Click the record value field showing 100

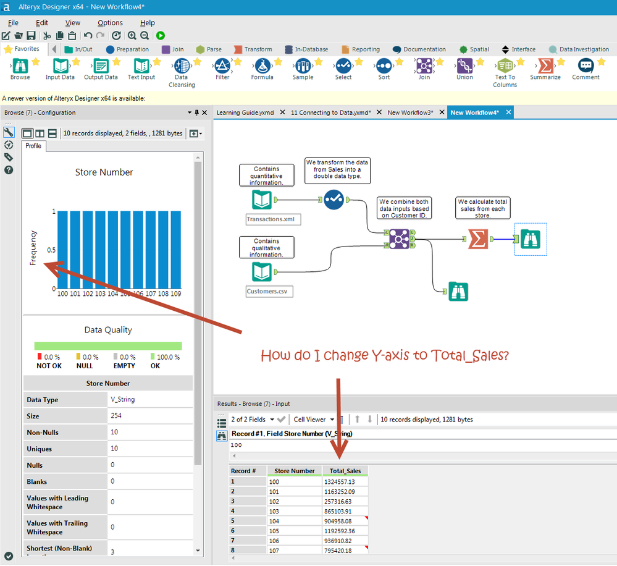(423, 445)
